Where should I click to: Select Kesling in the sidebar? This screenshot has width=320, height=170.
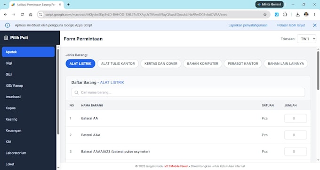28,119
